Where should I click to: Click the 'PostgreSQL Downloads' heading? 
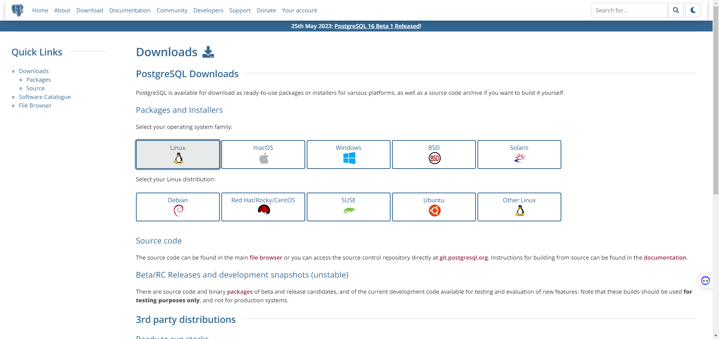187,74
